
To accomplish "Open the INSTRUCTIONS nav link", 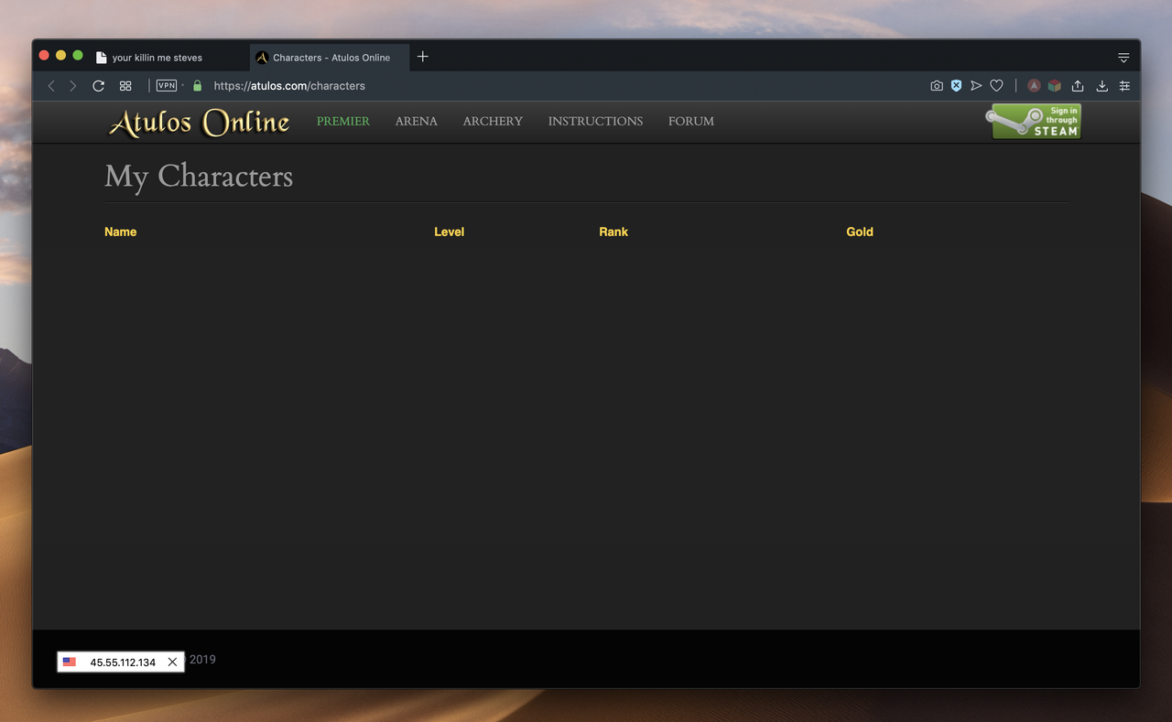I will 595,121.
